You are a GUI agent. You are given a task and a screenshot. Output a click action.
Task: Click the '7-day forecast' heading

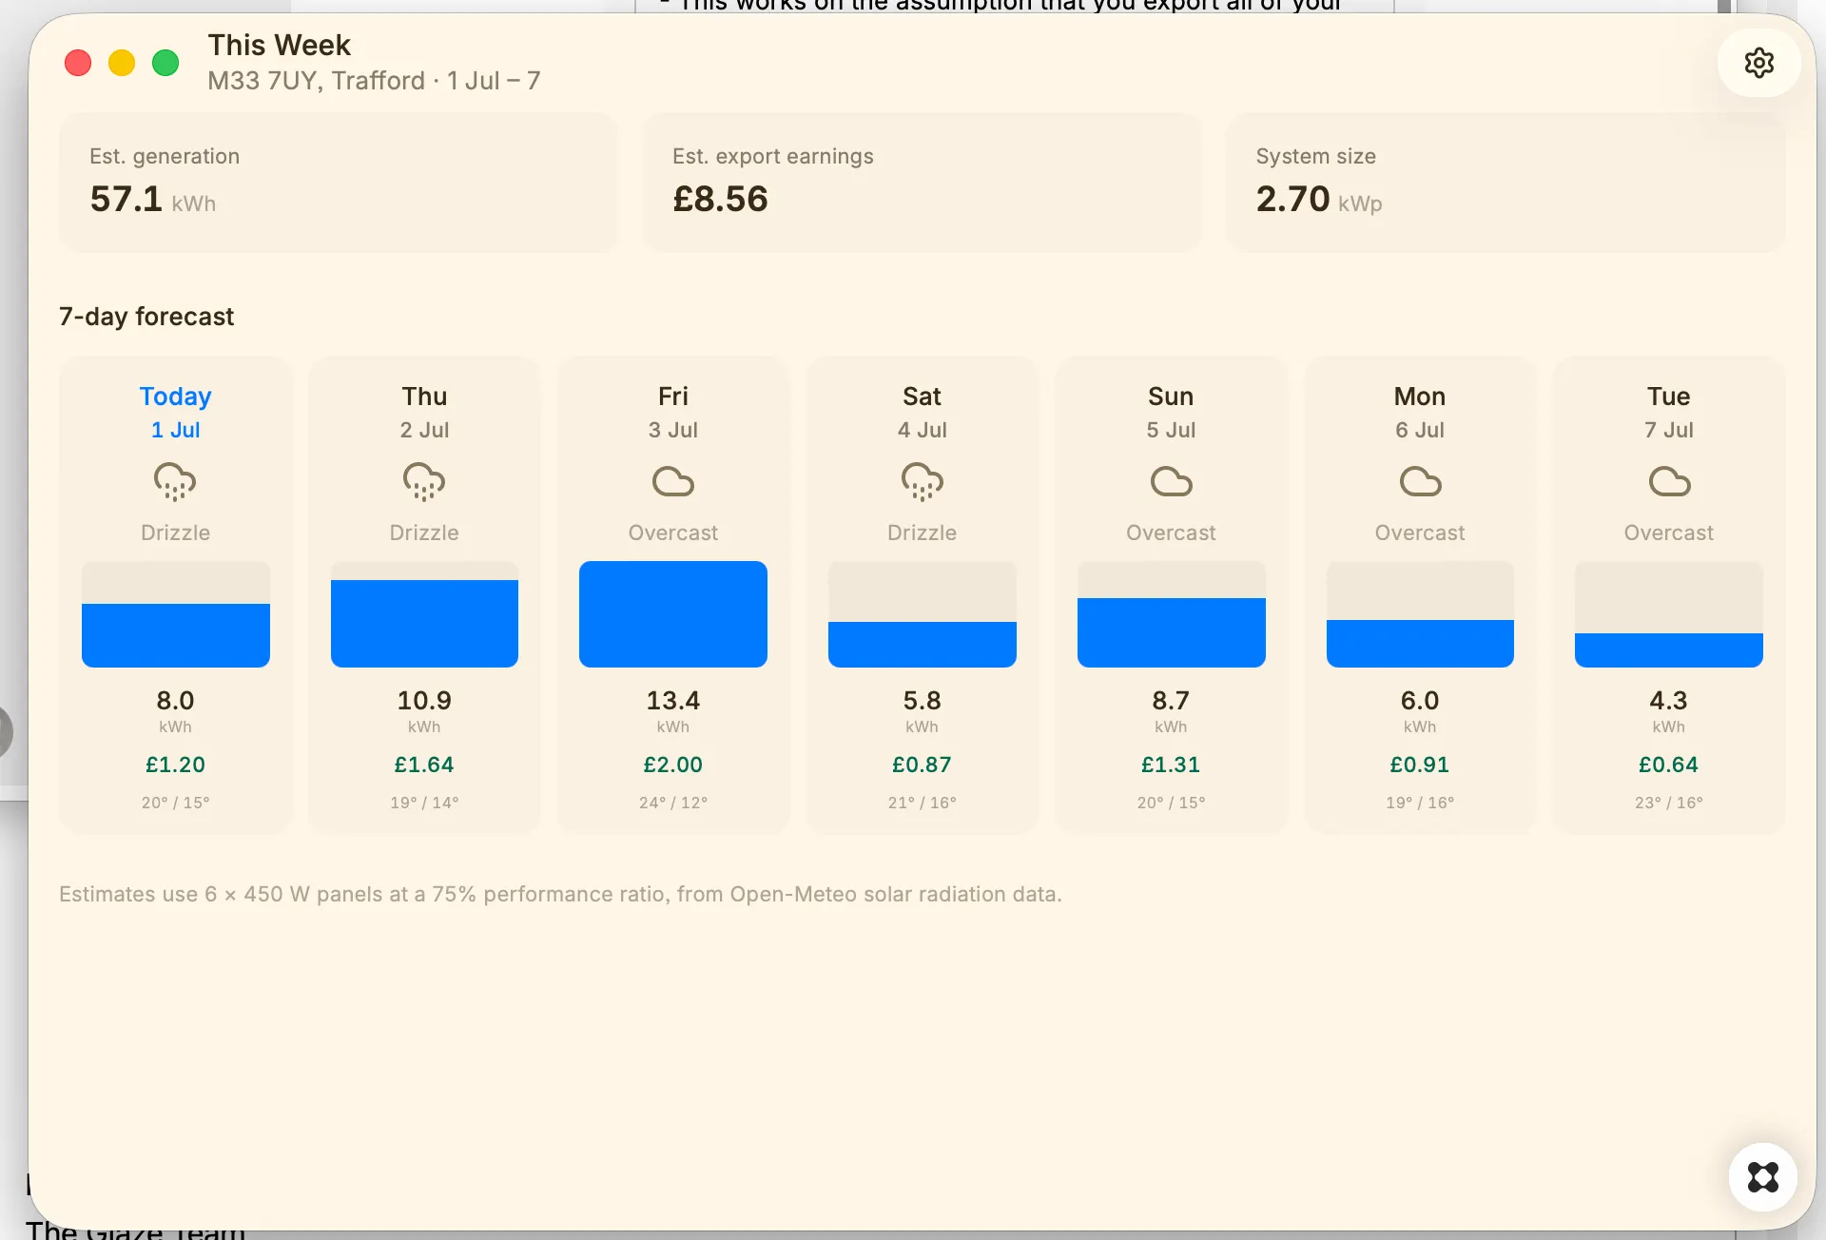(146, 316)
